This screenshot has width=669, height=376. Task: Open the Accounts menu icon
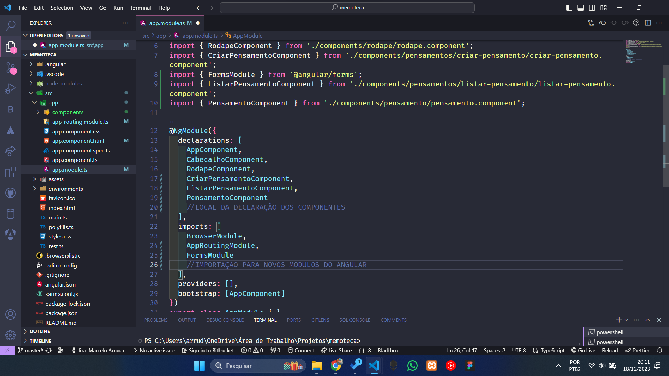click(10, 314)
